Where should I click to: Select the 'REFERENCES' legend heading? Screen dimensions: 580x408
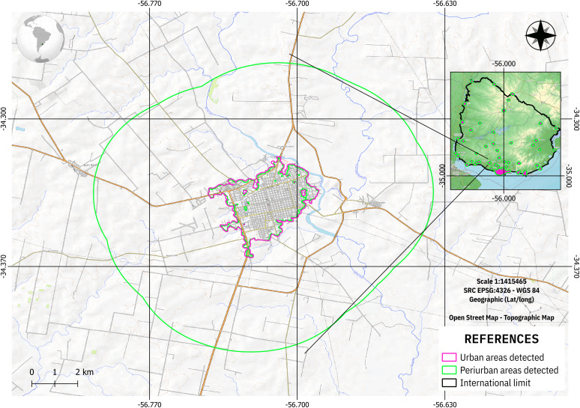point(501,339)
